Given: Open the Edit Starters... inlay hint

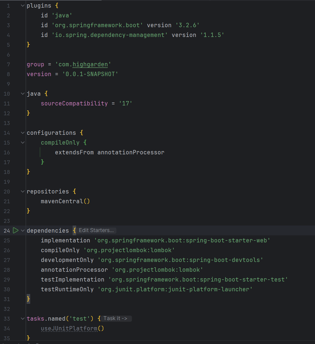Looking at the screenshot, I should [x=96, y=230].
